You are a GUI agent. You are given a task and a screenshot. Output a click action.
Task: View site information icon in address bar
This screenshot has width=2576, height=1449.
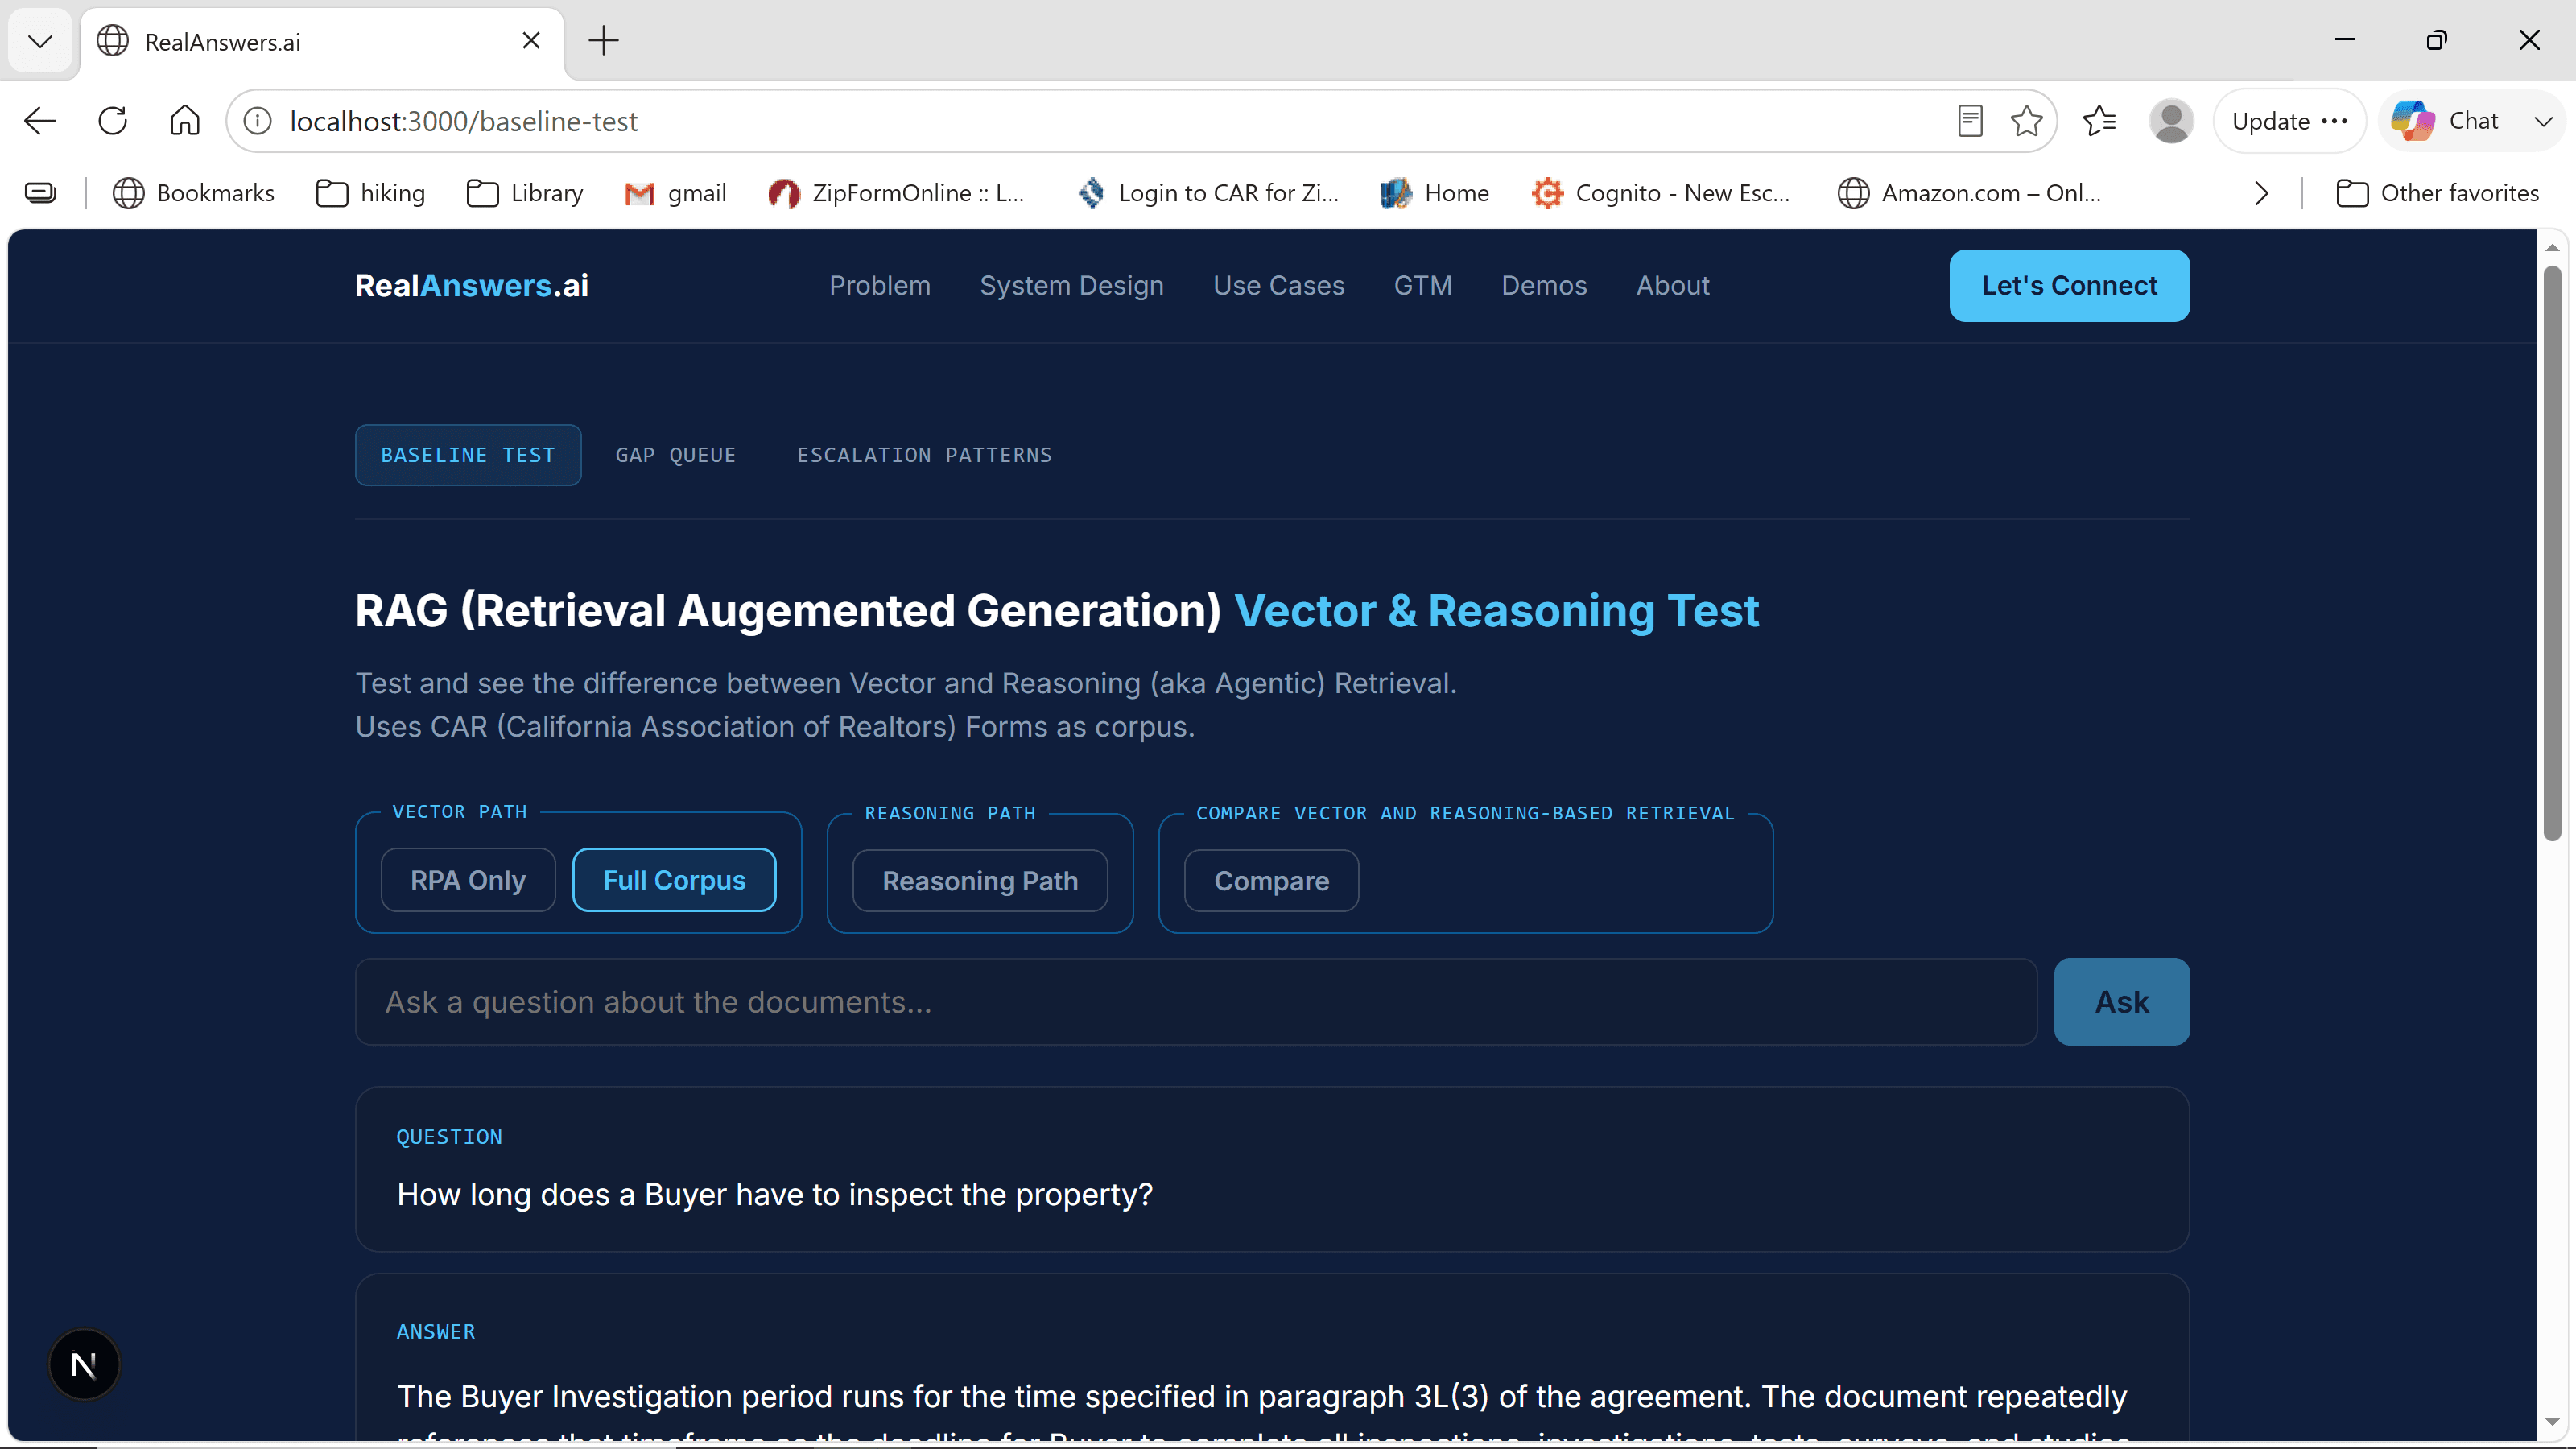pyautogui.click(x=258, y=121)
